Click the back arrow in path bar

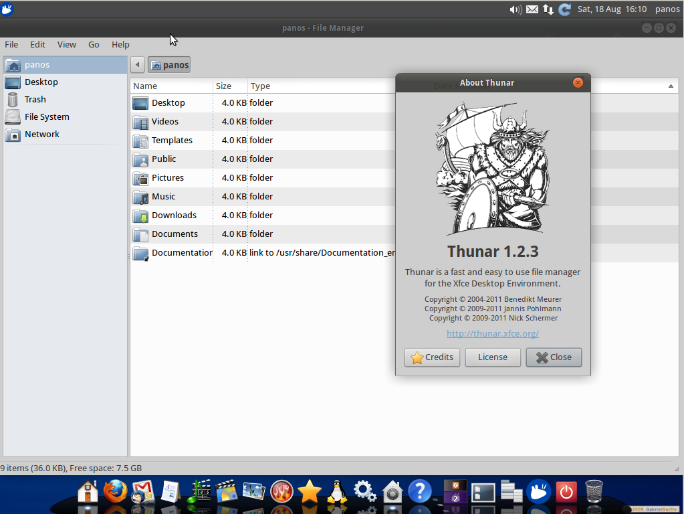coord(138,65)
